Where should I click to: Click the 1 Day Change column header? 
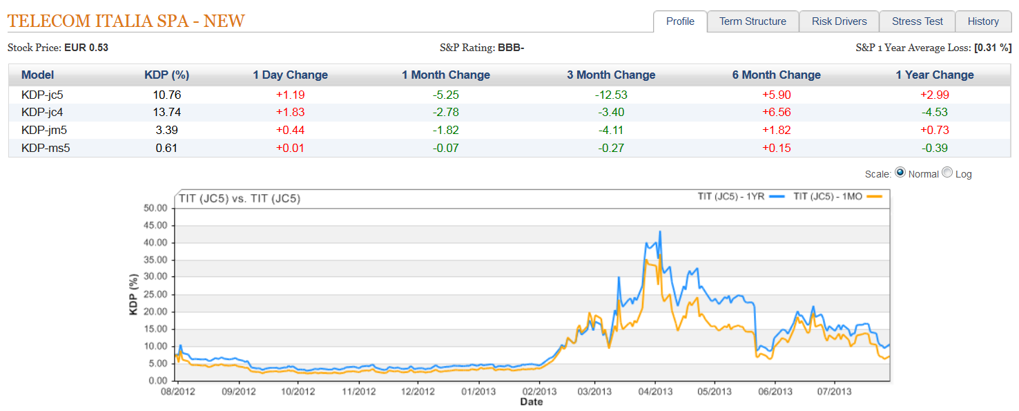click(290, 75)
